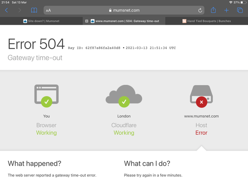Tap the Safari back arrow
The width and height of the screenshot is (248, 186).
[7, 10]
